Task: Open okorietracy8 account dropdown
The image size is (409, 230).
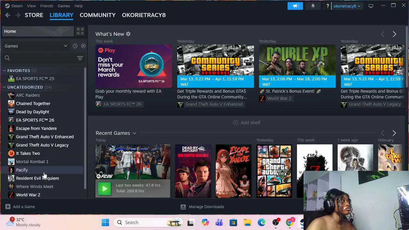Action: pyautogui.click(x=347, y=6)
